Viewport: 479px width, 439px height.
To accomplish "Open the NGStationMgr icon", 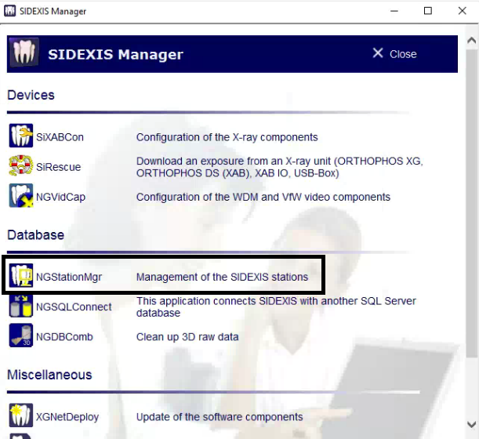I will [20, 276].
